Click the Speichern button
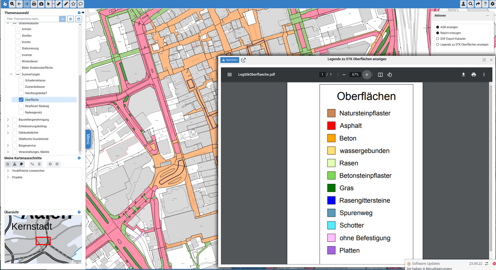Viewport: 496px width, 270px height. [230, 60]
